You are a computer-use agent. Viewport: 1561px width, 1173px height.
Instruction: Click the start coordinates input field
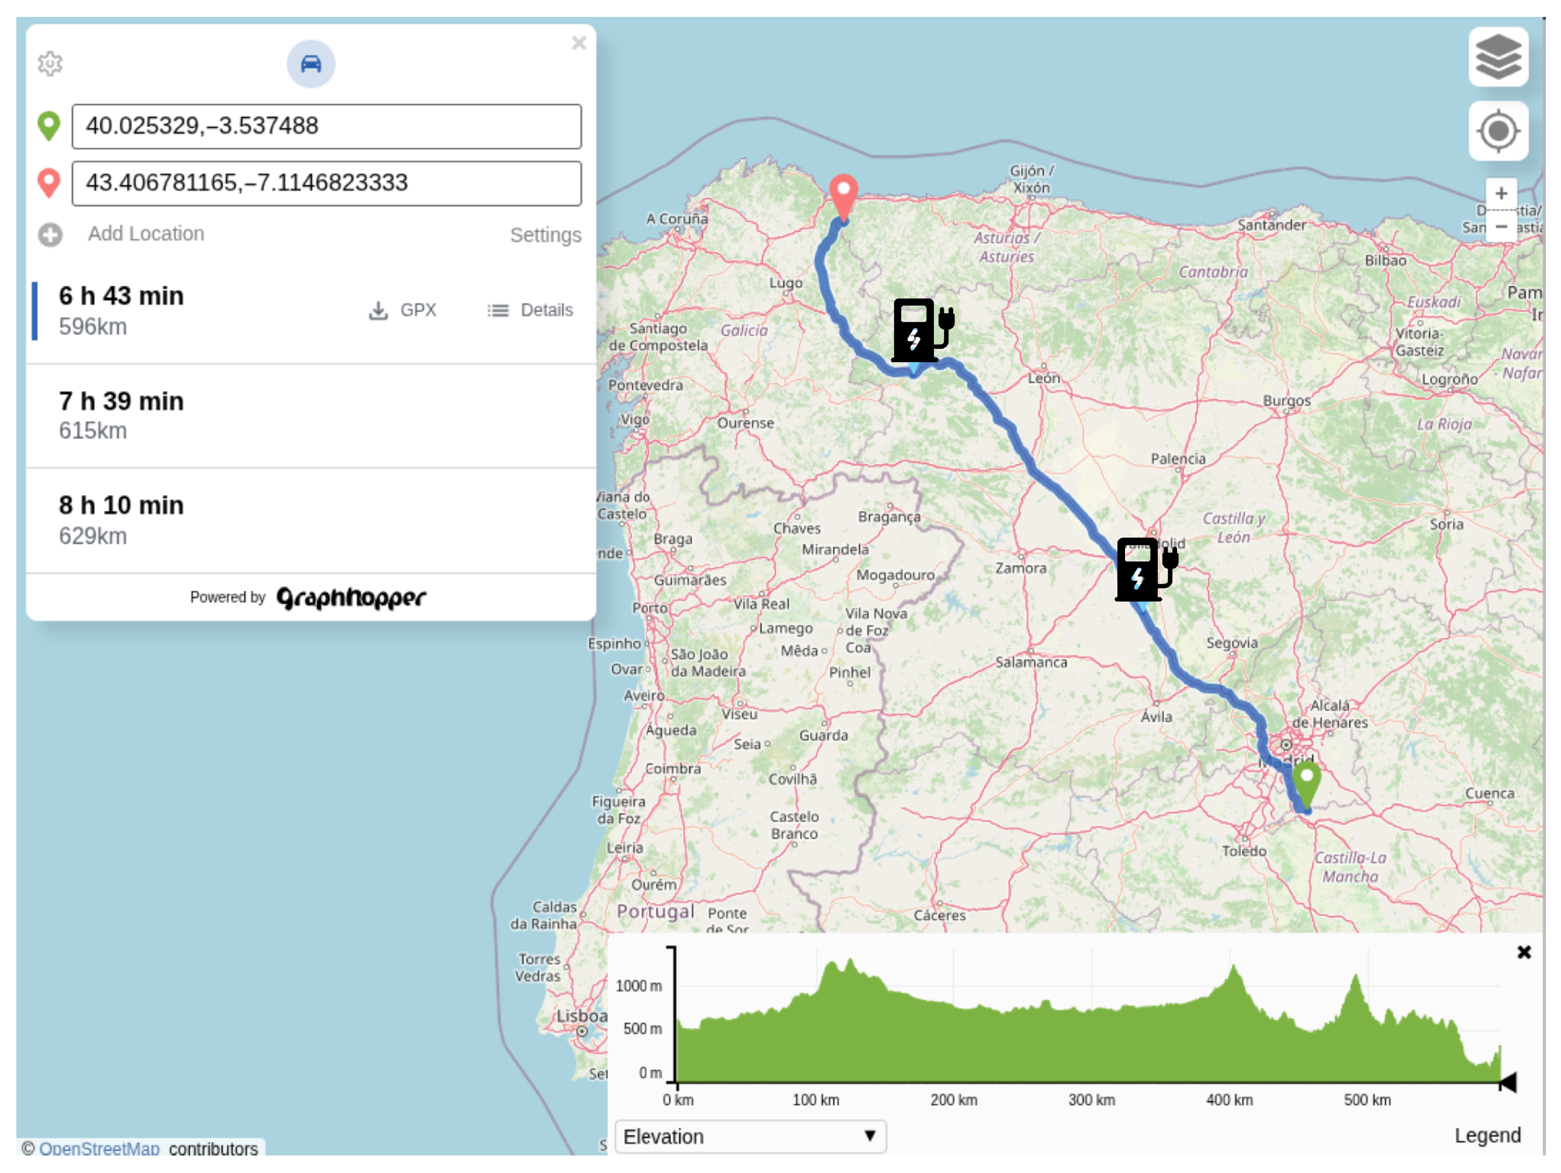326,126
